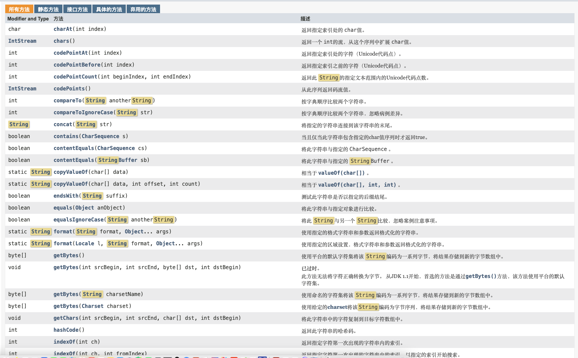The image size is (578, 358).
Task: Open the 接口方法 tab
Action: click(x=77, y=9)
